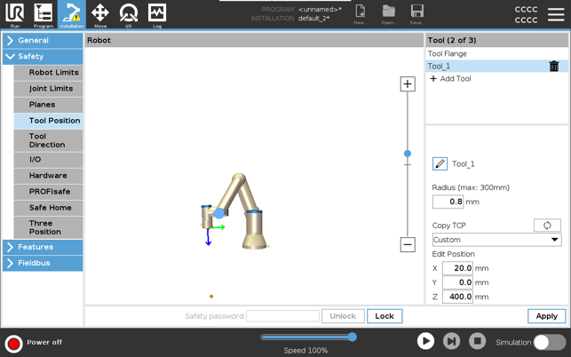This screenshot has height=357, width=571.
Task: Expand the Features section
Action: [42, 247]
